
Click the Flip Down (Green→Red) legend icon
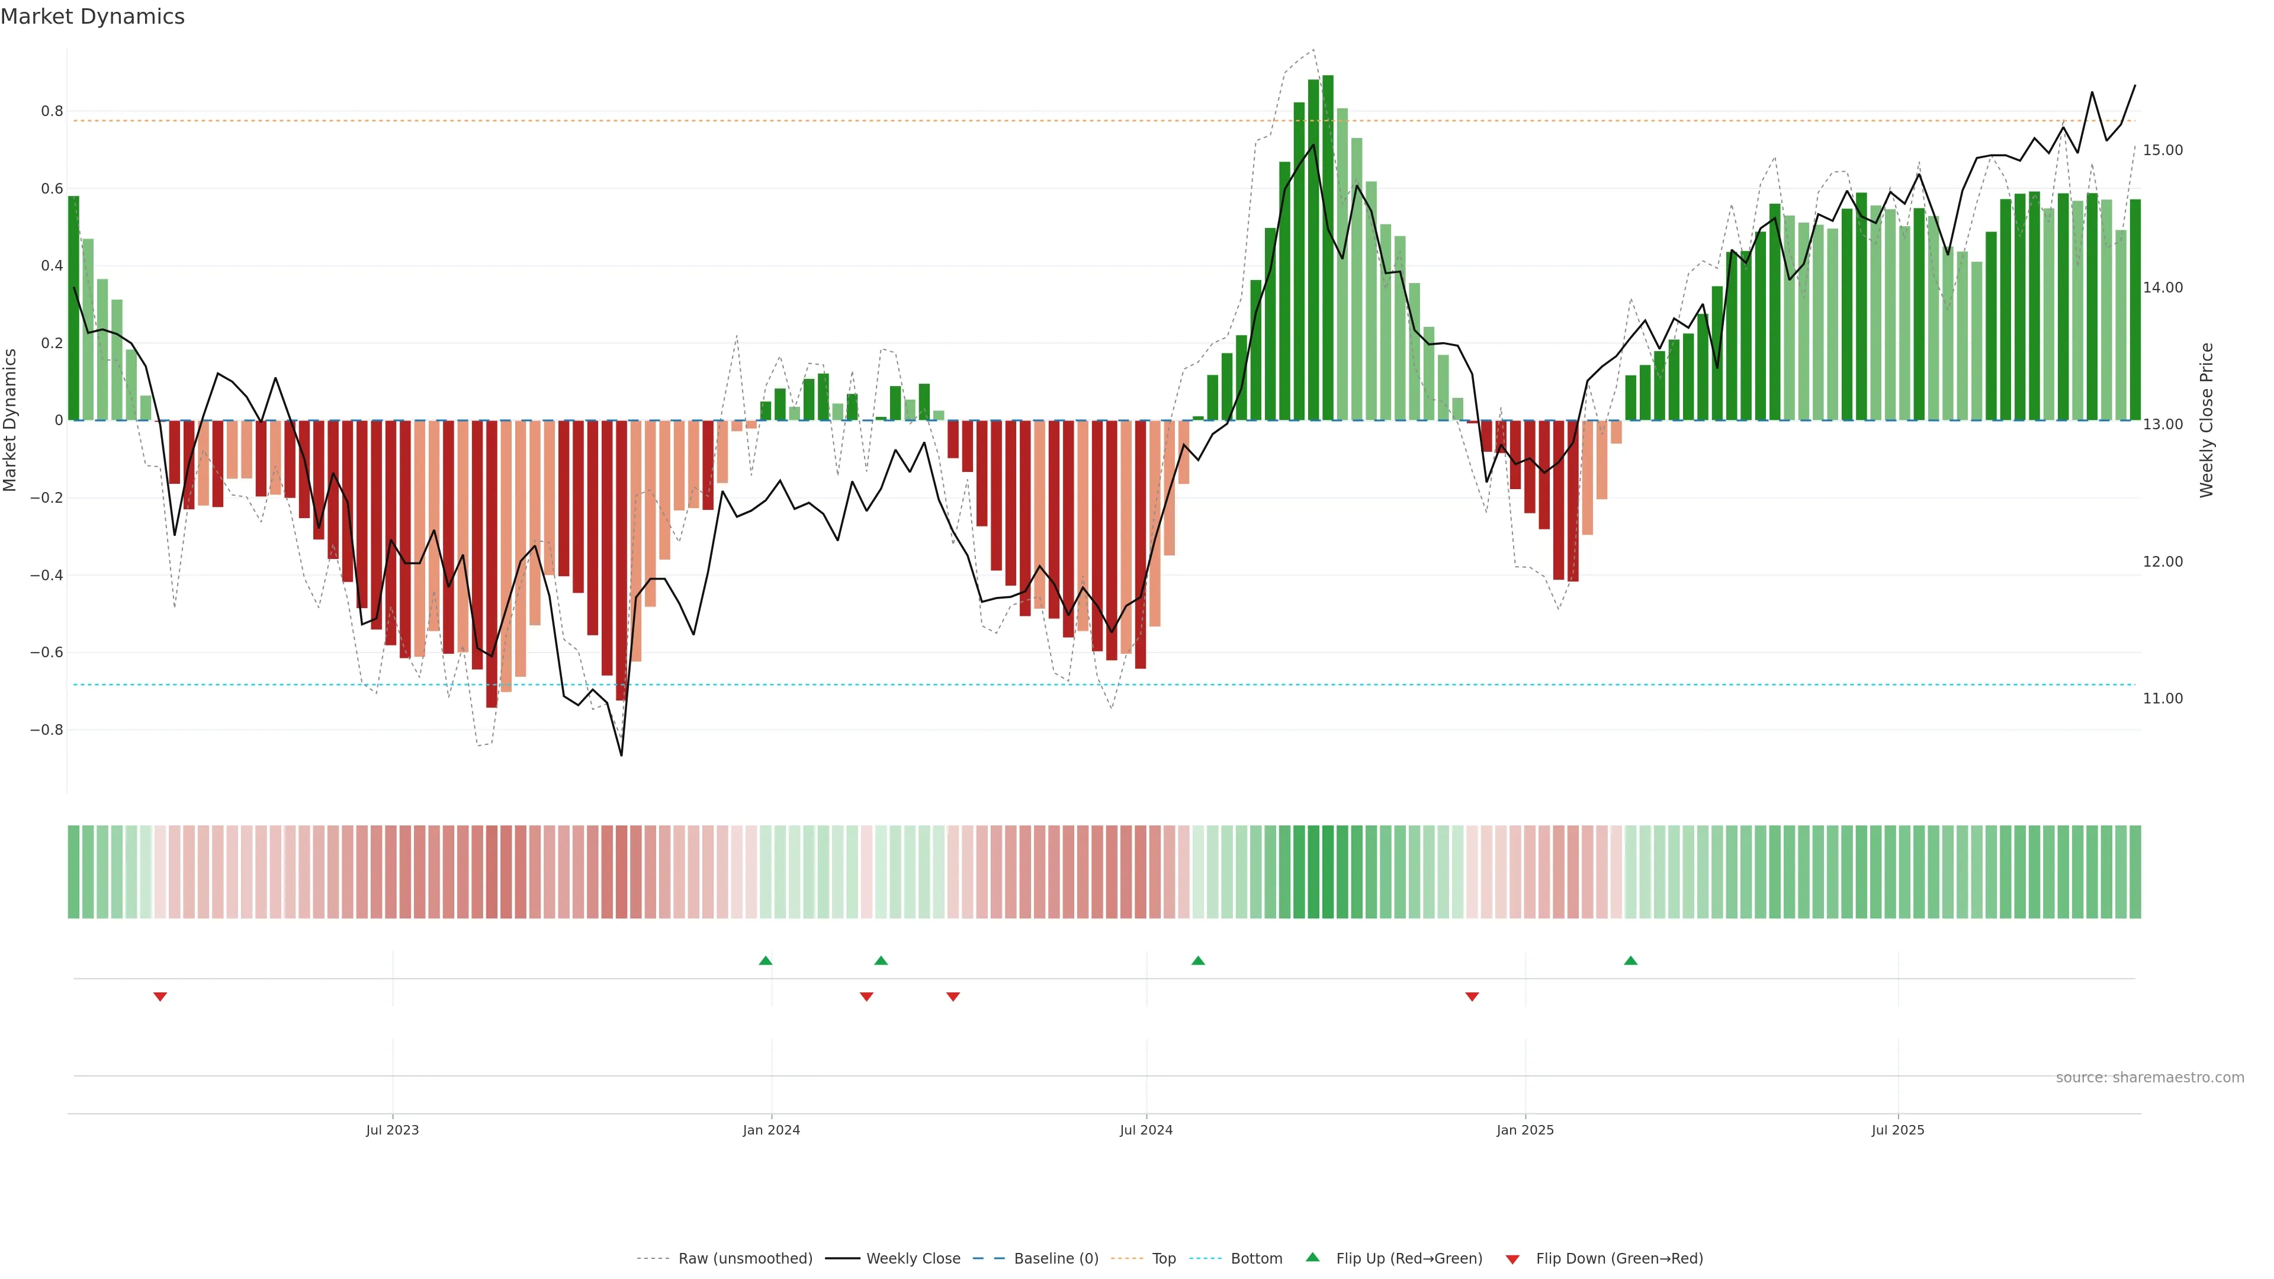click(1512, 1259)
